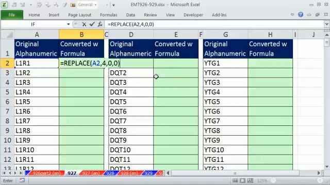This screenshot has height=185, width=330.
Task: Switch to the 928 sheet tab
Action: (x=110, y=173)
